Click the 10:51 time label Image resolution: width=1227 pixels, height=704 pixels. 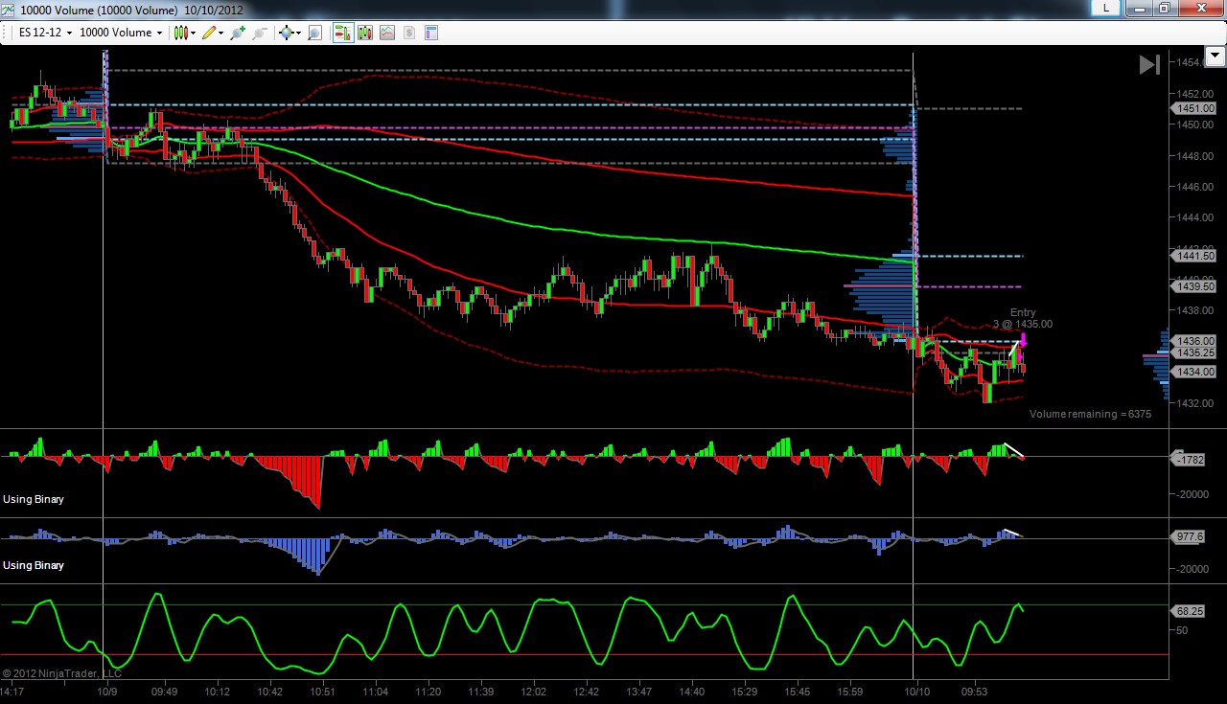(323, 692)
